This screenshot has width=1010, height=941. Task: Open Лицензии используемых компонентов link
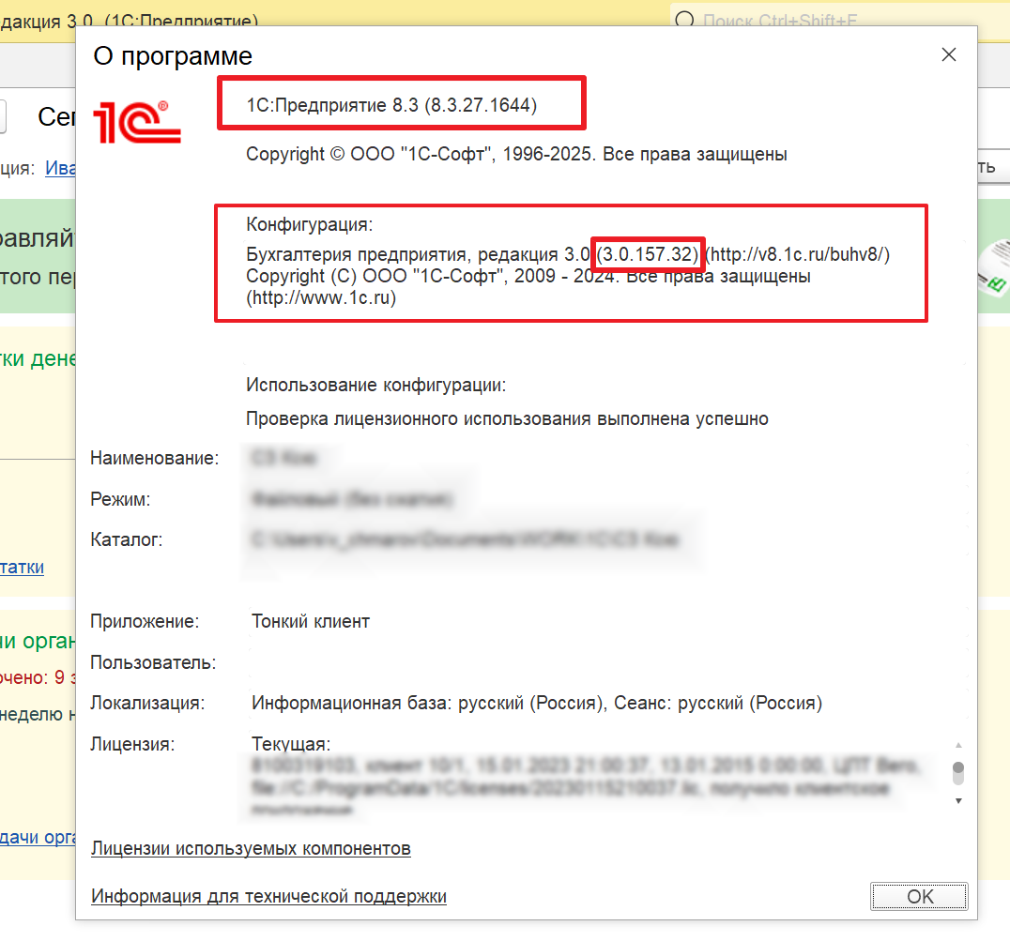coord(251,849)
